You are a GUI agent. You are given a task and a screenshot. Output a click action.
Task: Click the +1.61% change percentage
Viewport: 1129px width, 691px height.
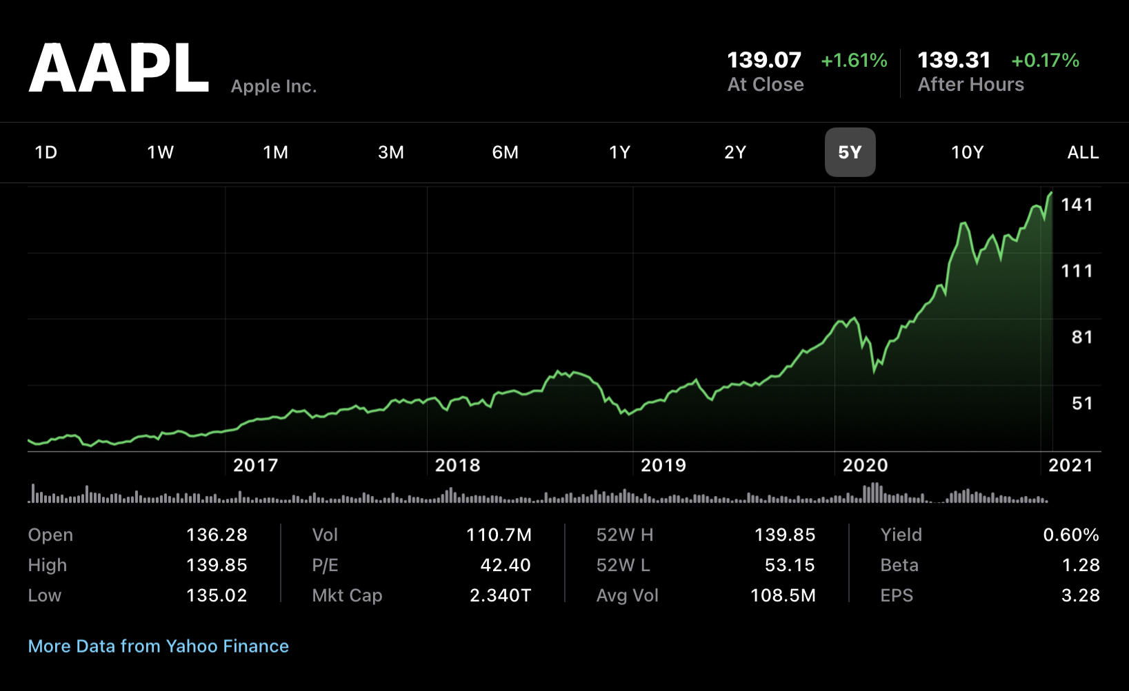tap(854, 61)
